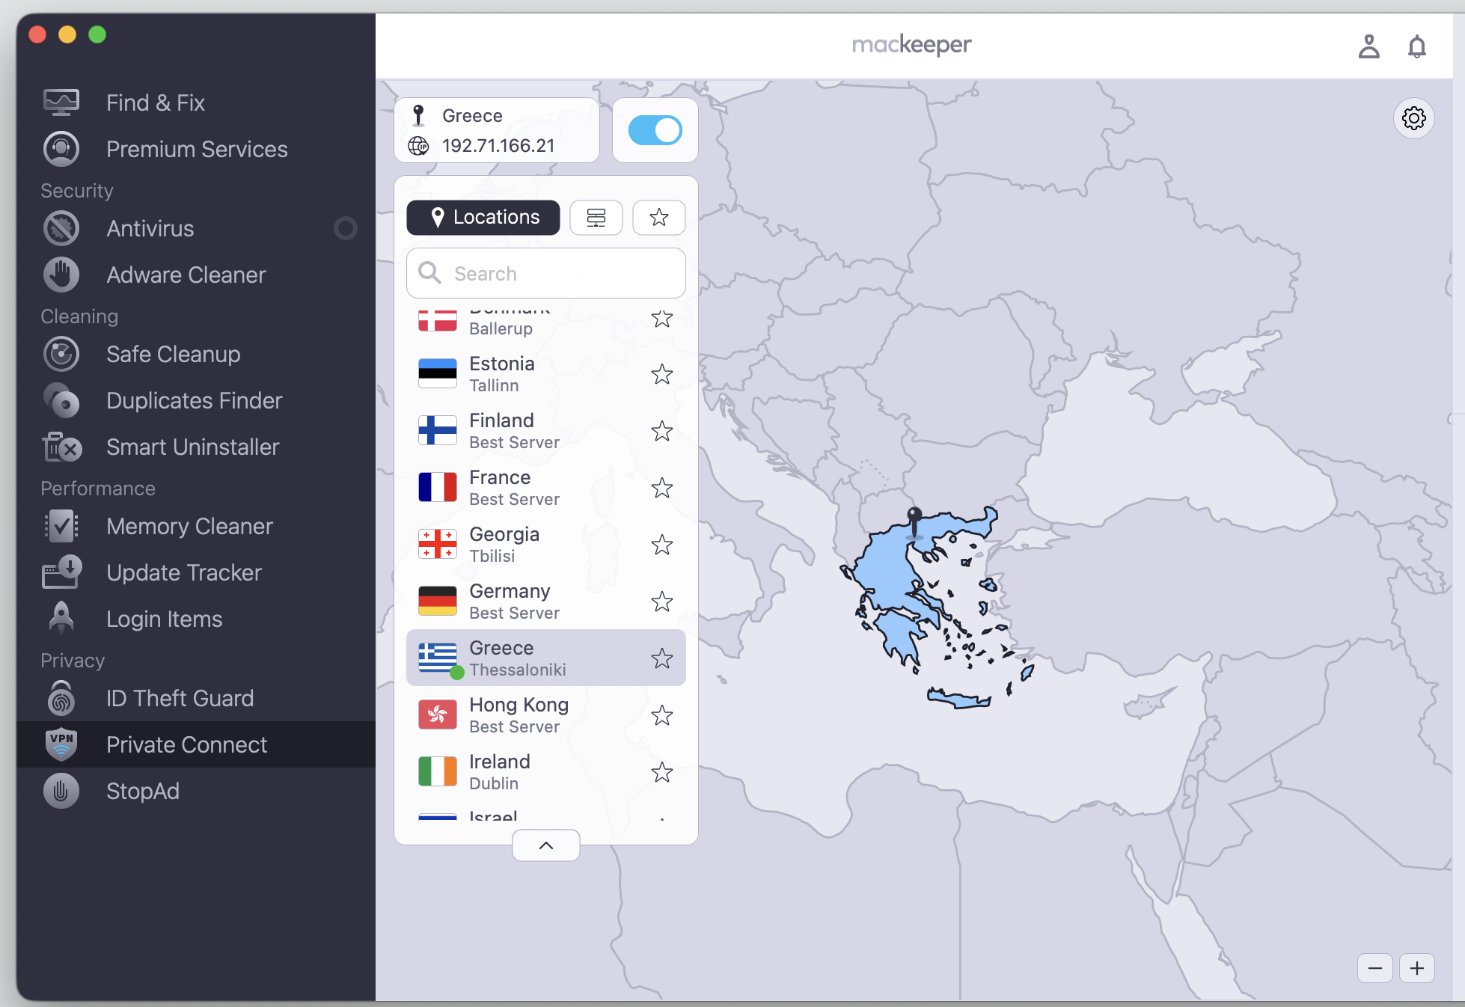Click the mackeeper title logo
Image resolution: width=1465 pixels, height=1007 pixels.
tap(911, 46)
